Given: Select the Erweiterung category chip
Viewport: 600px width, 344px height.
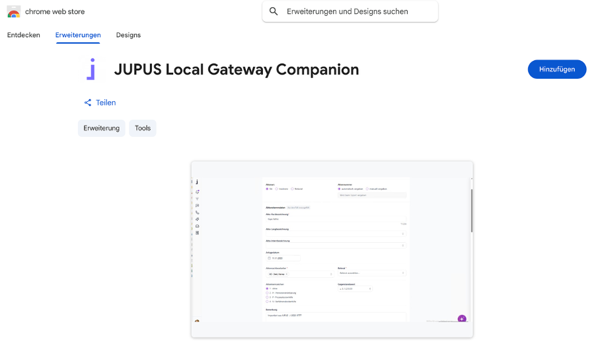Looking at the screenshot, I should (101, 128).
